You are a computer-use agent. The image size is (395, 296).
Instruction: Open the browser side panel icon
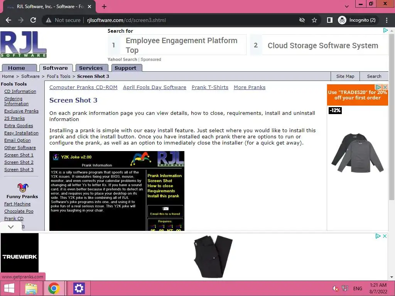329,20
